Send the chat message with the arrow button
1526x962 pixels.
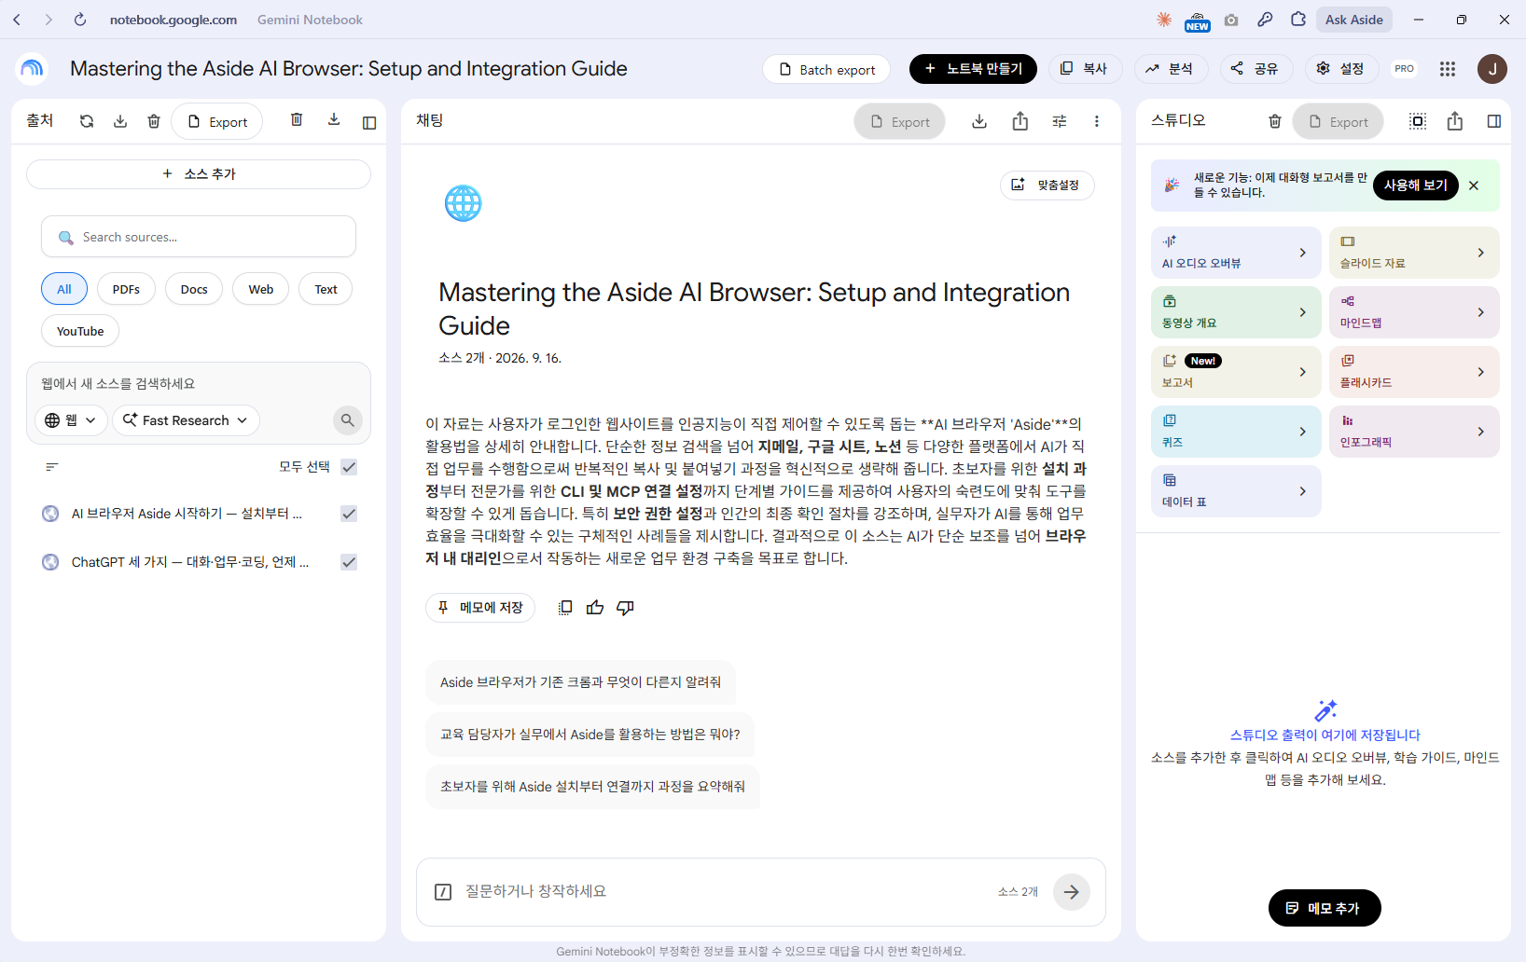click(1072, 892)
